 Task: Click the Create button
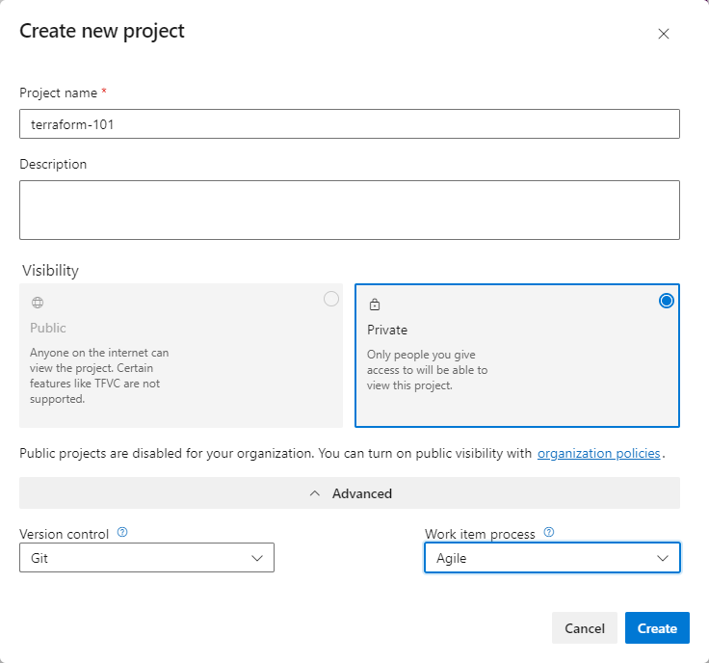coord(657,628)
